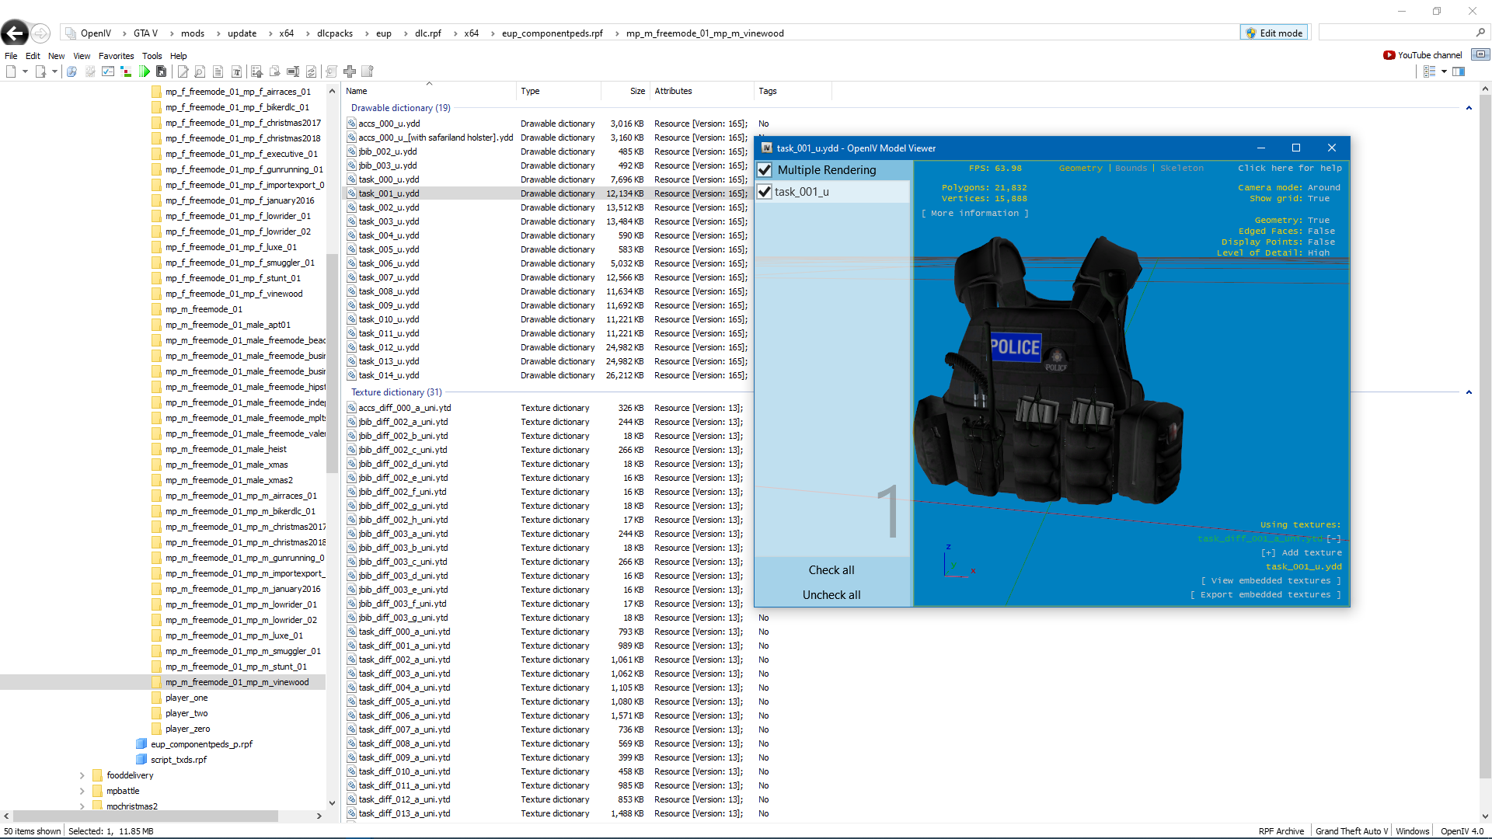The image size is (1492, 839).
Task: Click the Uncheck all button
Action: 831,595
